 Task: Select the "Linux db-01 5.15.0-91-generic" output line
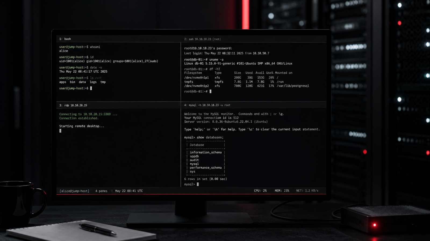[x=238, y=63]
